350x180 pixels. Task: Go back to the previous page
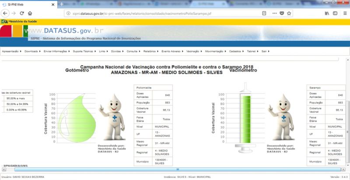point(5,14)
